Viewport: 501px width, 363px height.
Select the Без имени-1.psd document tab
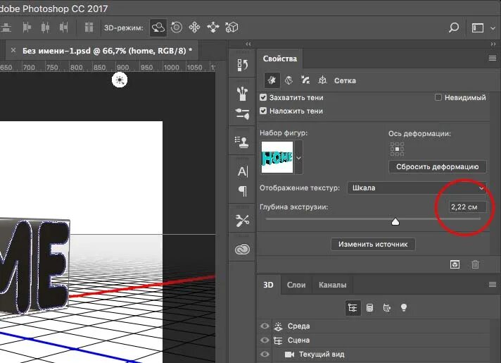click(x=108, y=51)
